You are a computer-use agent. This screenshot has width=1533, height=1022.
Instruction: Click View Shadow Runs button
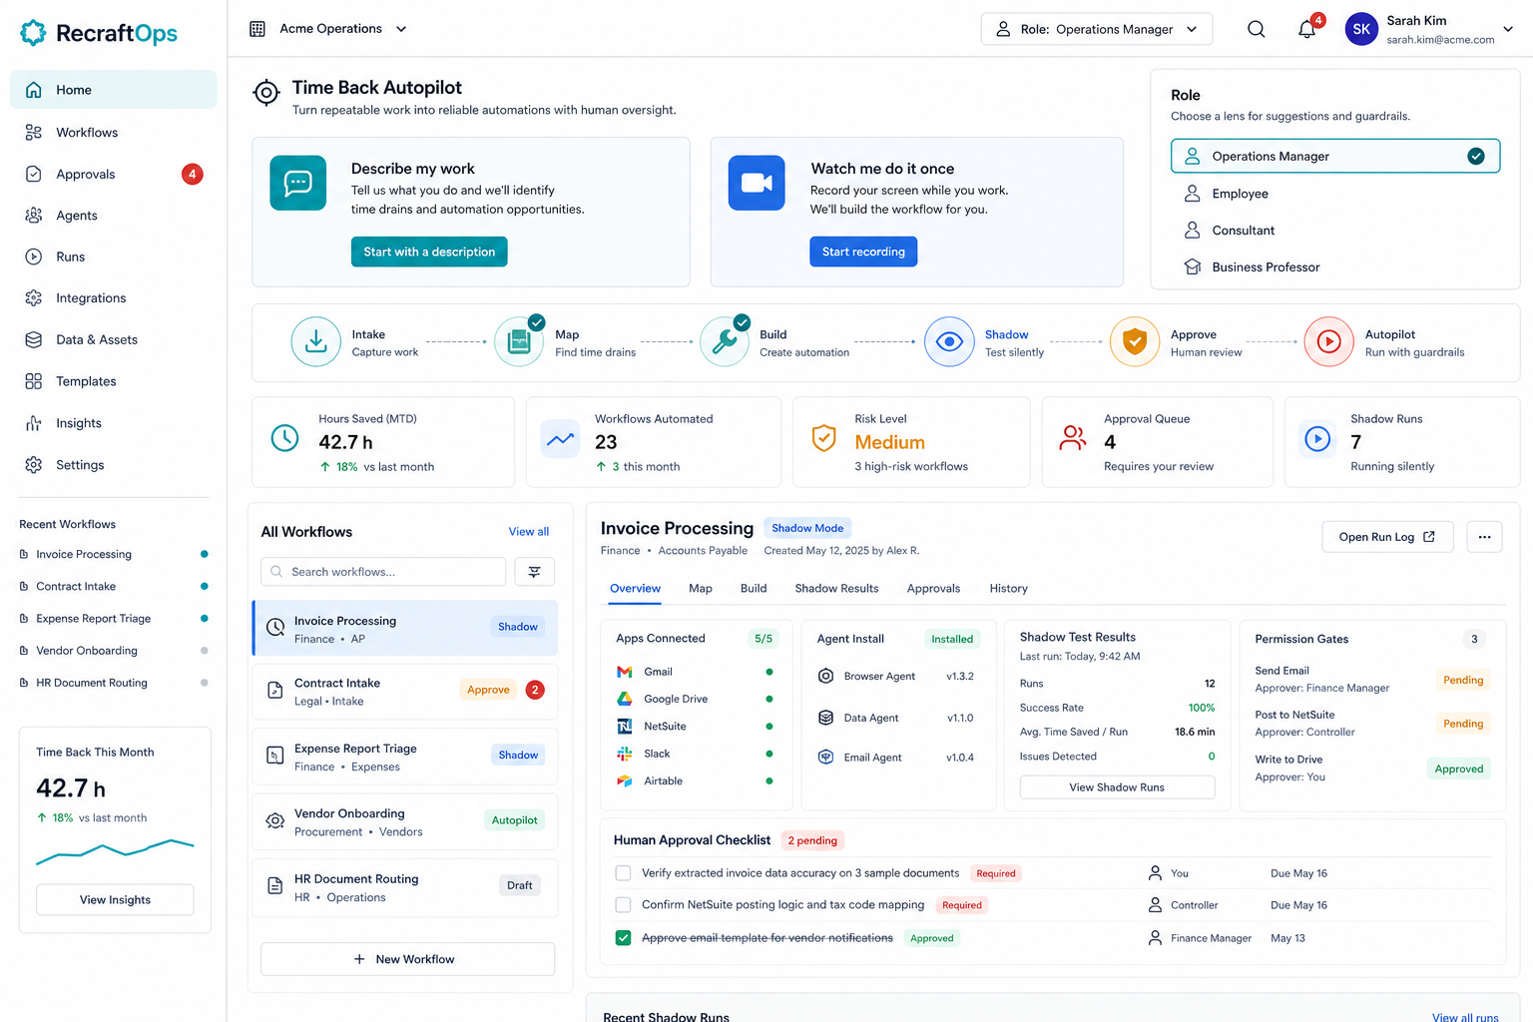(x=1117, y=787)
